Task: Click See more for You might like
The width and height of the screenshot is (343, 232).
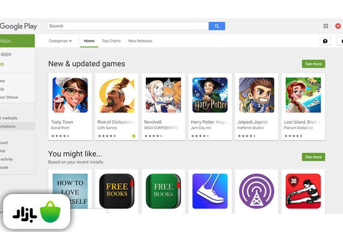Action: click(x=314, y=157)
